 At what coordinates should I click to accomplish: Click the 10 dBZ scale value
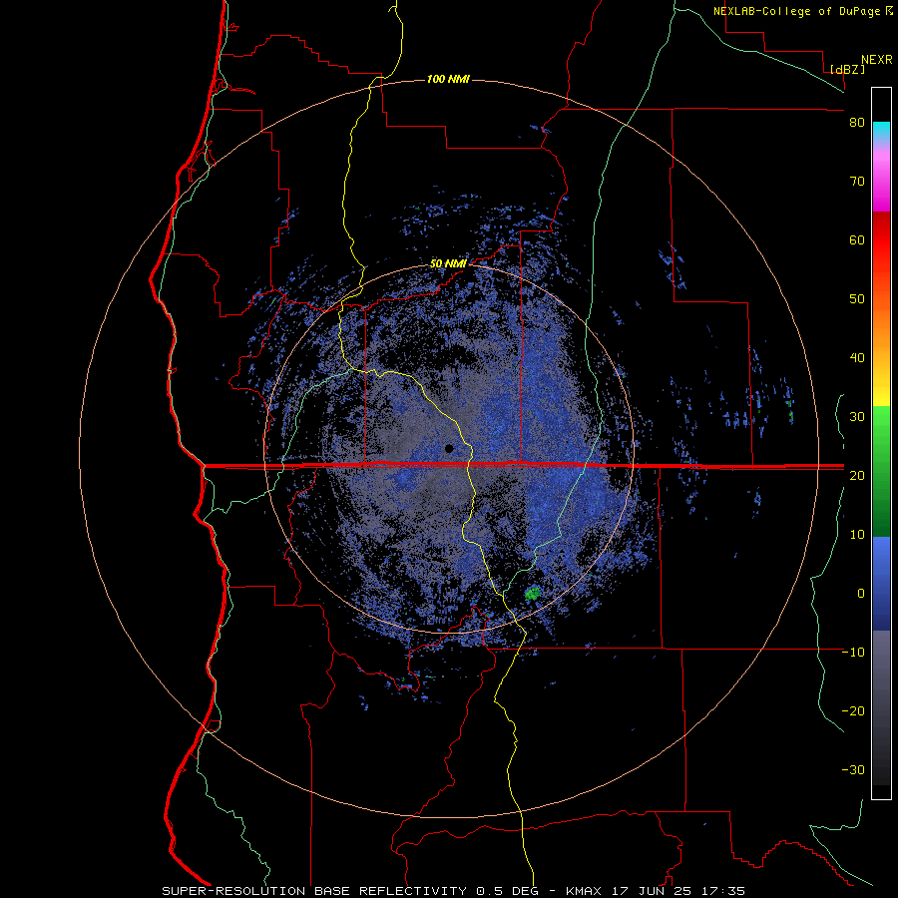(857, 535)
